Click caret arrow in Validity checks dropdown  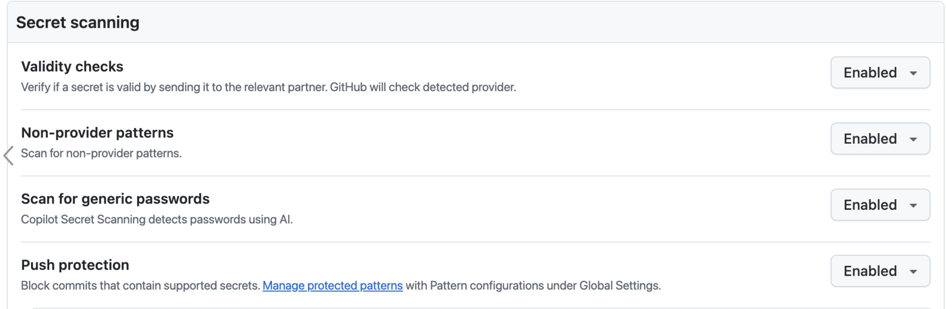coord(913,73)
